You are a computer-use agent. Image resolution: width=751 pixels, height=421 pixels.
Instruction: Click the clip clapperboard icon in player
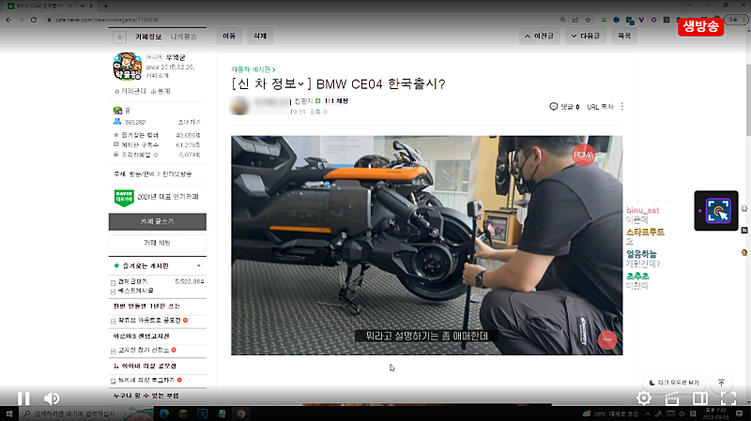(x=672, y=398)
